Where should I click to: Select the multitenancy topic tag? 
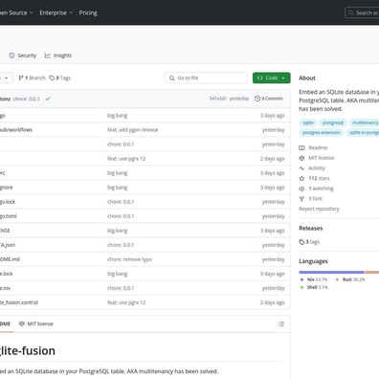point(364,123)
